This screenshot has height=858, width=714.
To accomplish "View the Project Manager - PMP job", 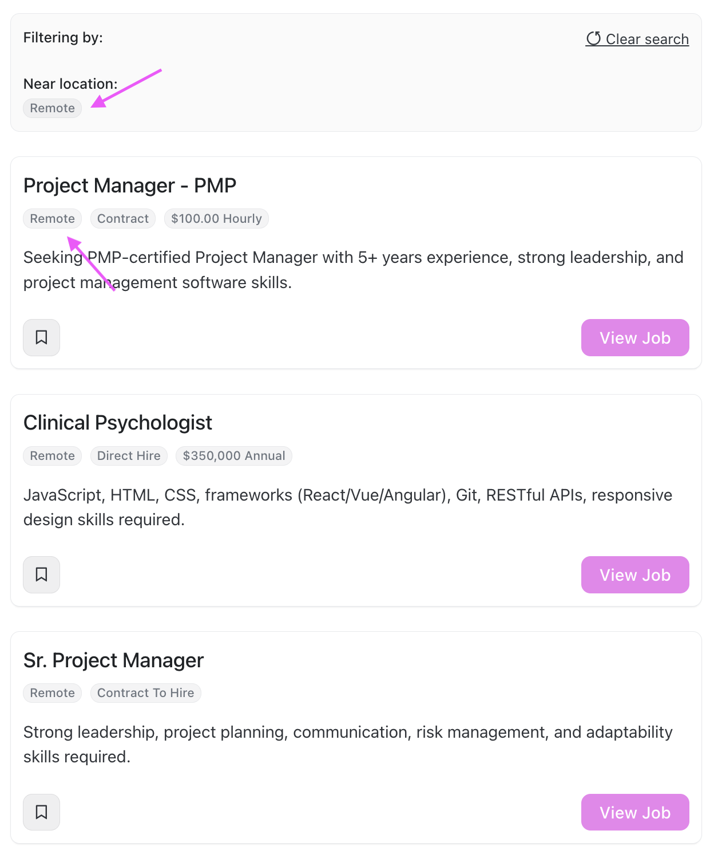I will (x=634, y=337).
